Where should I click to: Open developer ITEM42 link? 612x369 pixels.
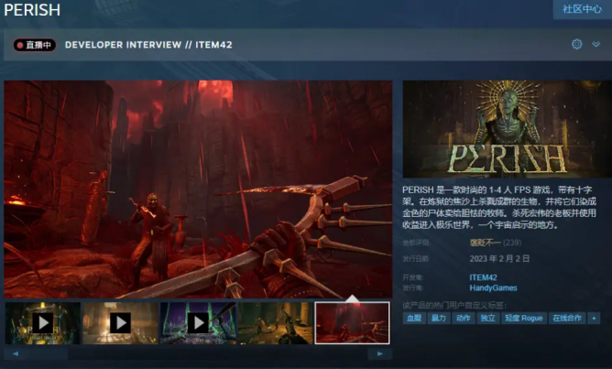pos(483,277)
